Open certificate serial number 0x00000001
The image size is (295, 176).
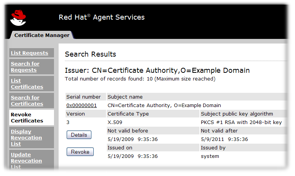pos(81,106)
